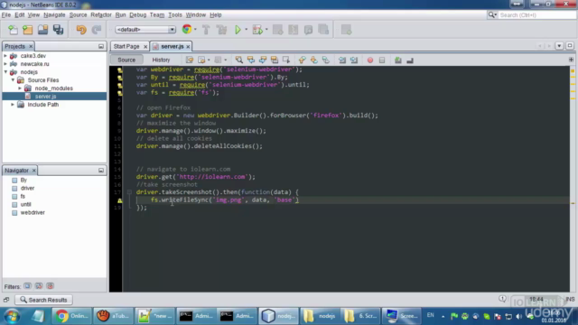Open the open-documents list dropdown arrow

tap(559, 46)
